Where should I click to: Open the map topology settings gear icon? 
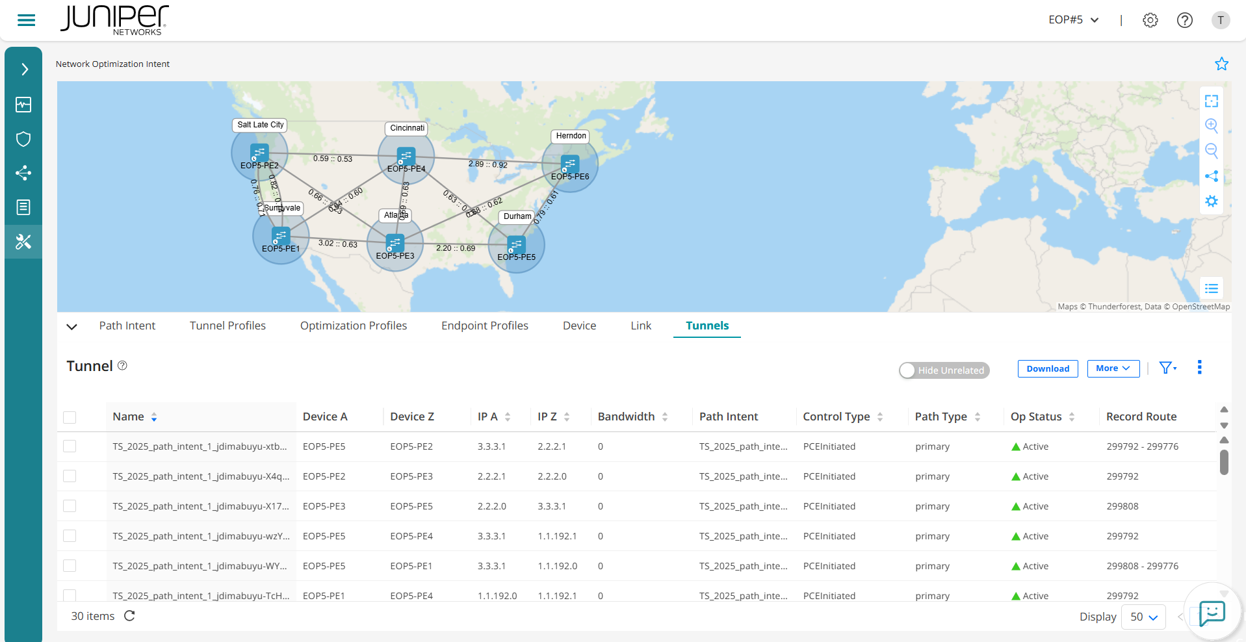click(x=1211, y=201)
